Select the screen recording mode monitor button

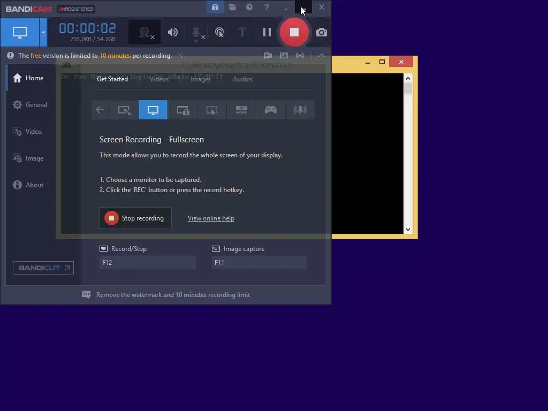pyautogui.click(x=20, y=32)
